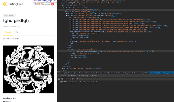The image size is (174, 102).
Task: Click the flex badge on menu-header-1 ul
Action: [99, 18]
